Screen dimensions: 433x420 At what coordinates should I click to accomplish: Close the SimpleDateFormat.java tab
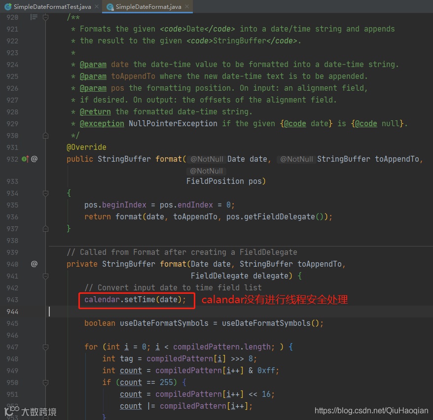(x=187, y=6)
